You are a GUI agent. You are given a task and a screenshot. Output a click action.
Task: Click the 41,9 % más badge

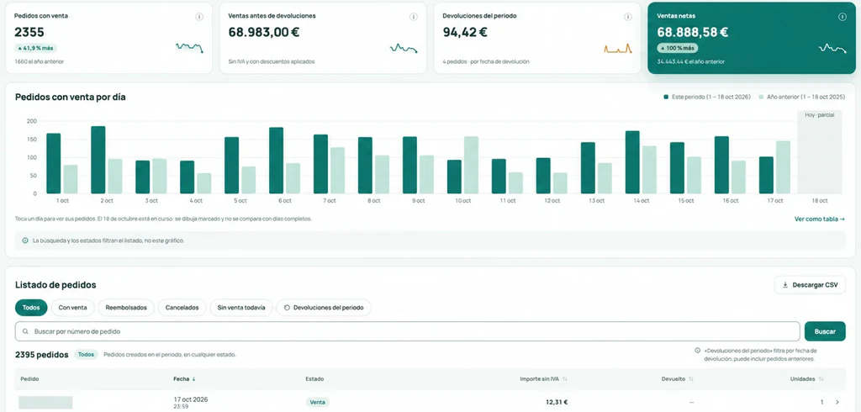(x=35, y=48)
